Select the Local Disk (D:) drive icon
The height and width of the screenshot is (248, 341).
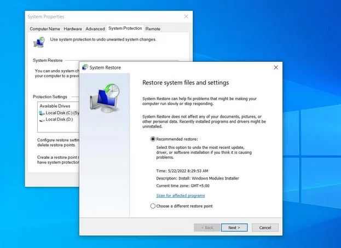tap(42, 120)
